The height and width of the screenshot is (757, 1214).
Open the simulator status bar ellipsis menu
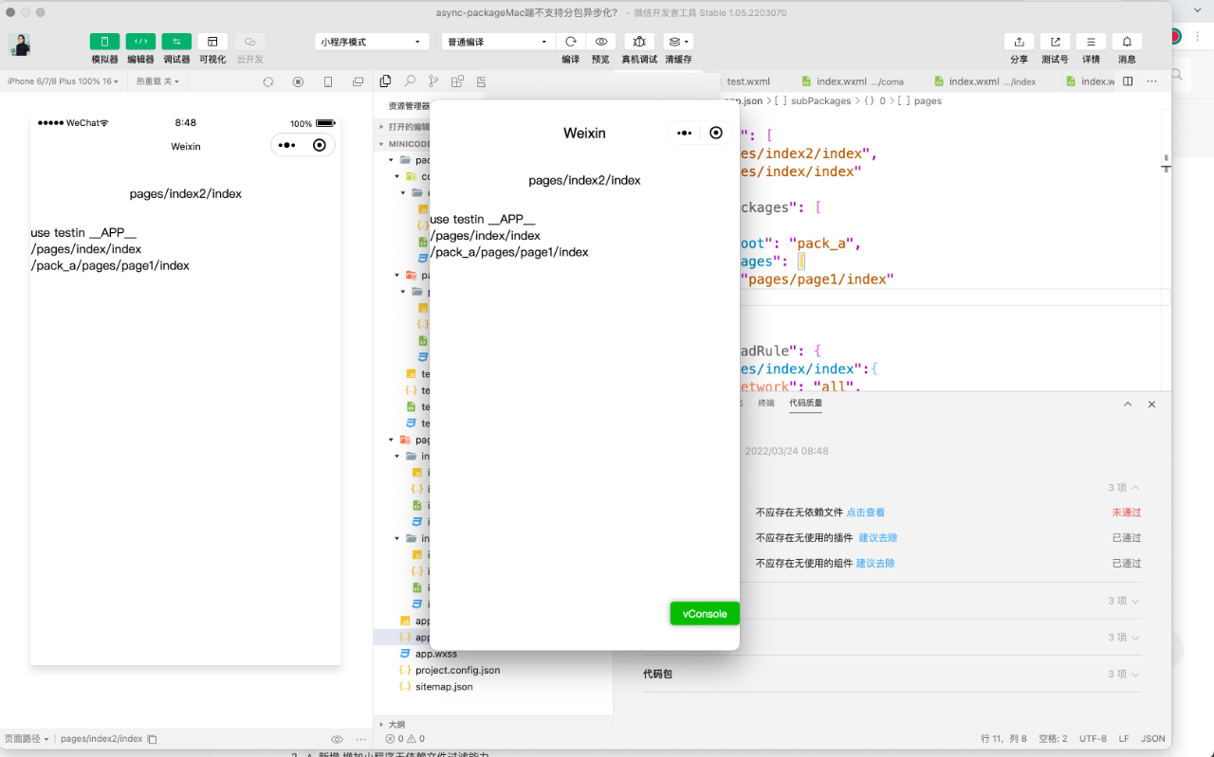click(360, 739)
